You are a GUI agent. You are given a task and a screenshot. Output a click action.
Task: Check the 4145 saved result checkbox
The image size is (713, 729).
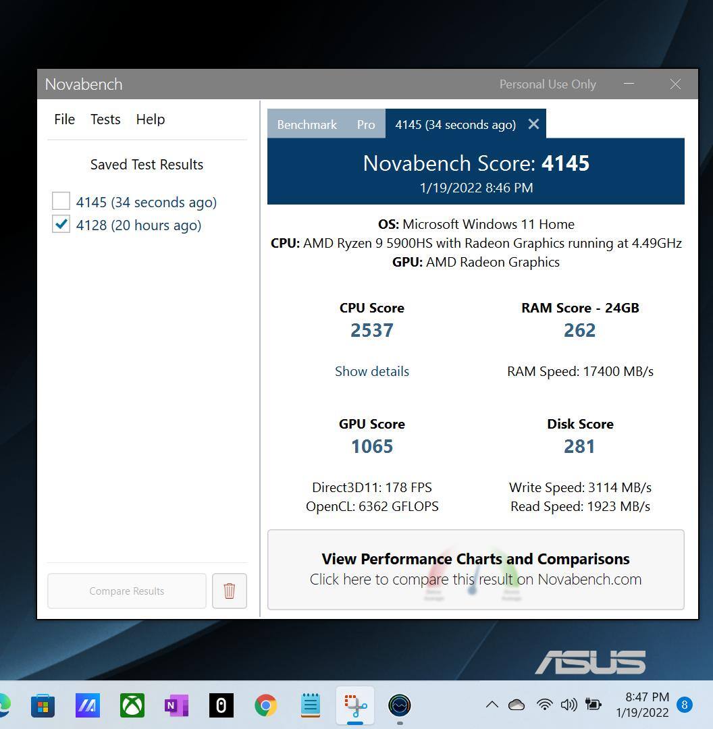(61, 201)
